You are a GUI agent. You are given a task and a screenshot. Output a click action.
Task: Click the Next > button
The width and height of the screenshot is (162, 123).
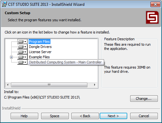point(113,116)
